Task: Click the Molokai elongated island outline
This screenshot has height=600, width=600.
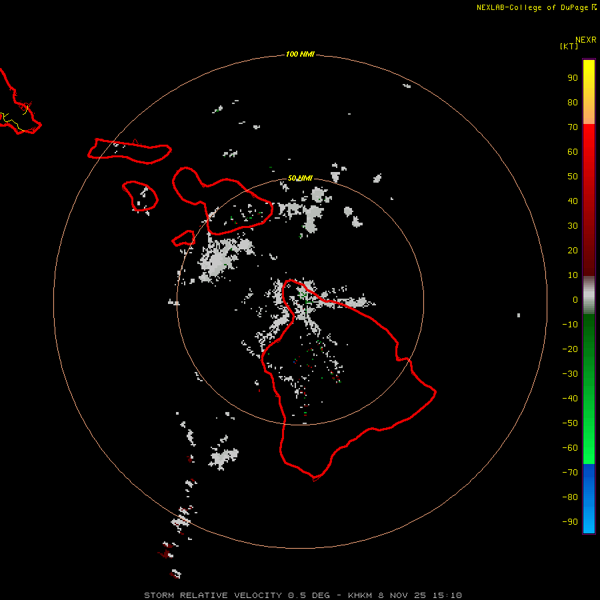Action: (x=130, y=151)
